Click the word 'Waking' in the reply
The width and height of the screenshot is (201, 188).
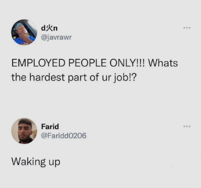29,162
